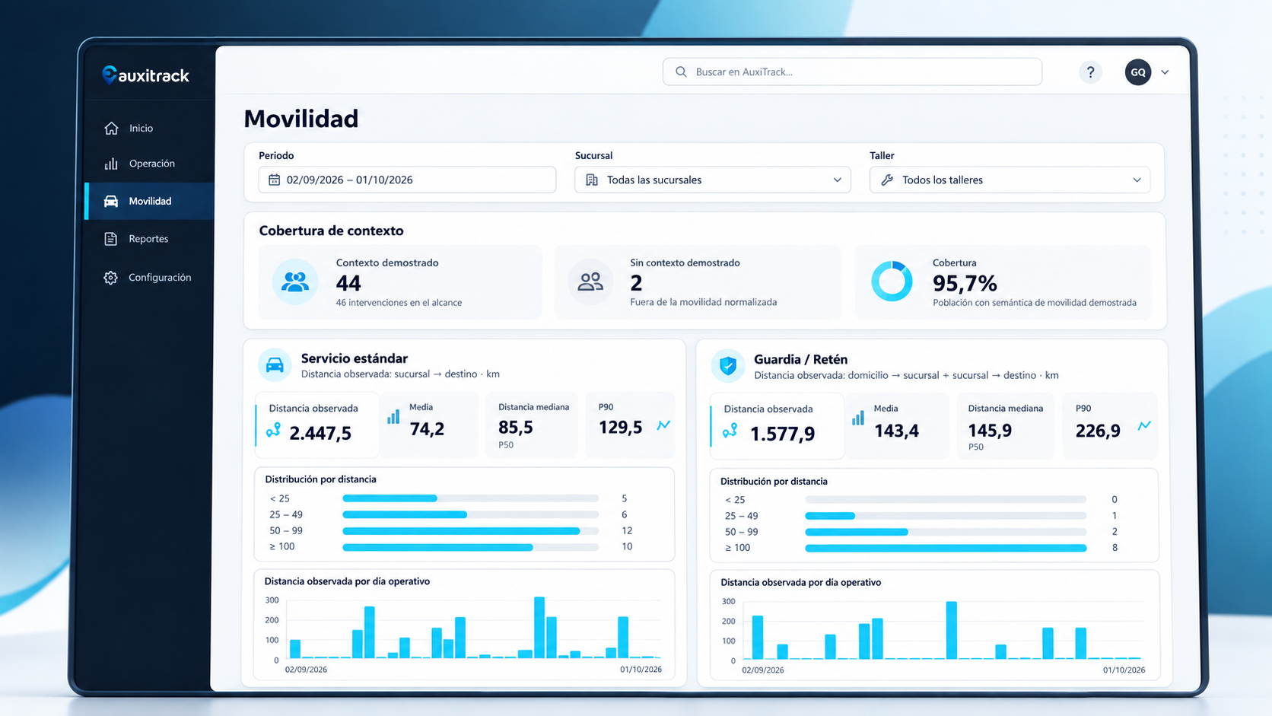
Task: Click 'Fuera de la movilidad normalizada' text
Action: point(703,302)
